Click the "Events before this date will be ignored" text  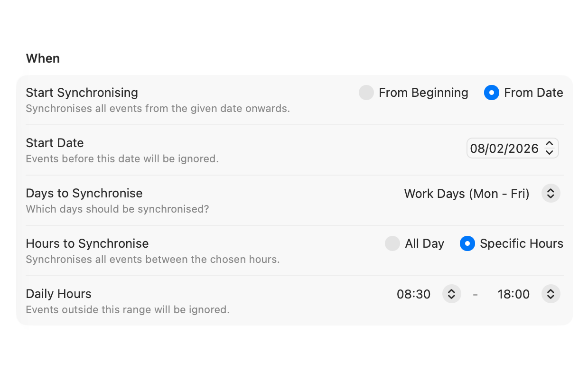pyautogui.click(x=122, y=158)
